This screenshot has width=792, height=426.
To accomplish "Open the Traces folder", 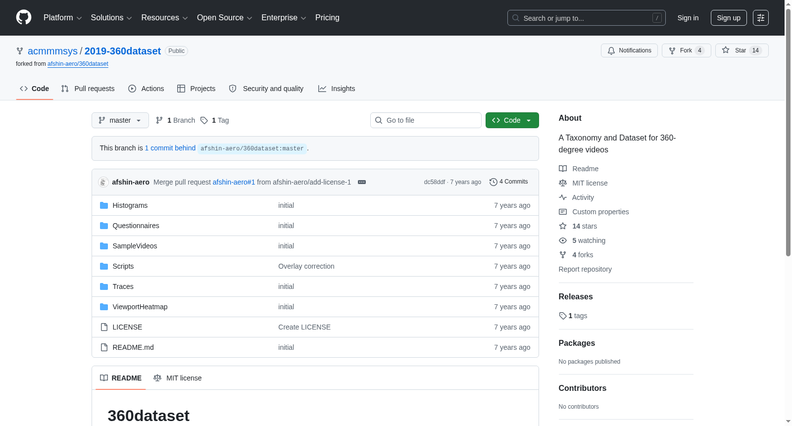I will (123, 286).
